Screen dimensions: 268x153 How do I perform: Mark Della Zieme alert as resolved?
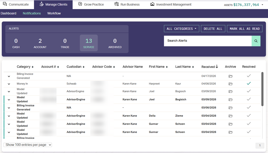[248, 115]
